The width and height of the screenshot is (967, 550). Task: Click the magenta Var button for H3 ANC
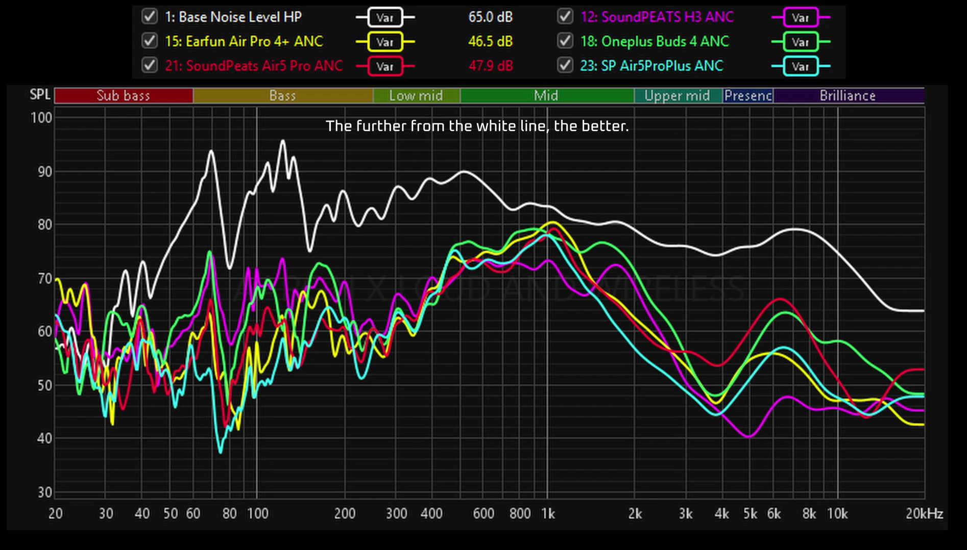[801, 17]
